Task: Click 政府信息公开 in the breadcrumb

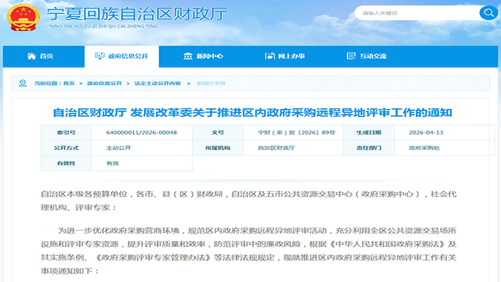Action: [105, 83]
